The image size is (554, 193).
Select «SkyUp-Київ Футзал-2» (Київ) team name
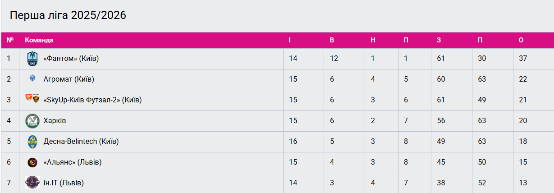[92, 100]
